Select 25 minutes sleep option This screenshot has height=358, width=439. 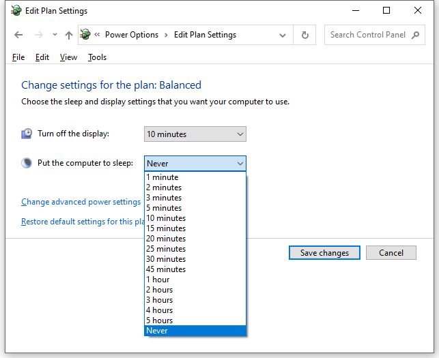click(195, 249)
